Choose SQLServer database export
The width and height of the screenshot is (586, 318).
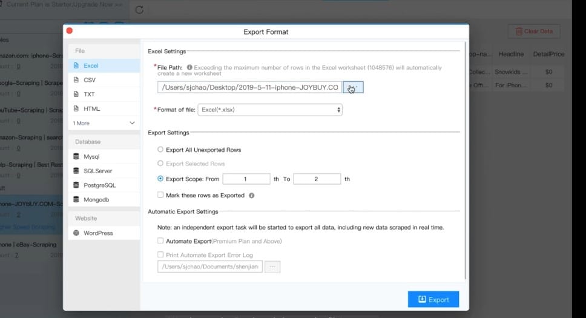click(x=104, y=171)
